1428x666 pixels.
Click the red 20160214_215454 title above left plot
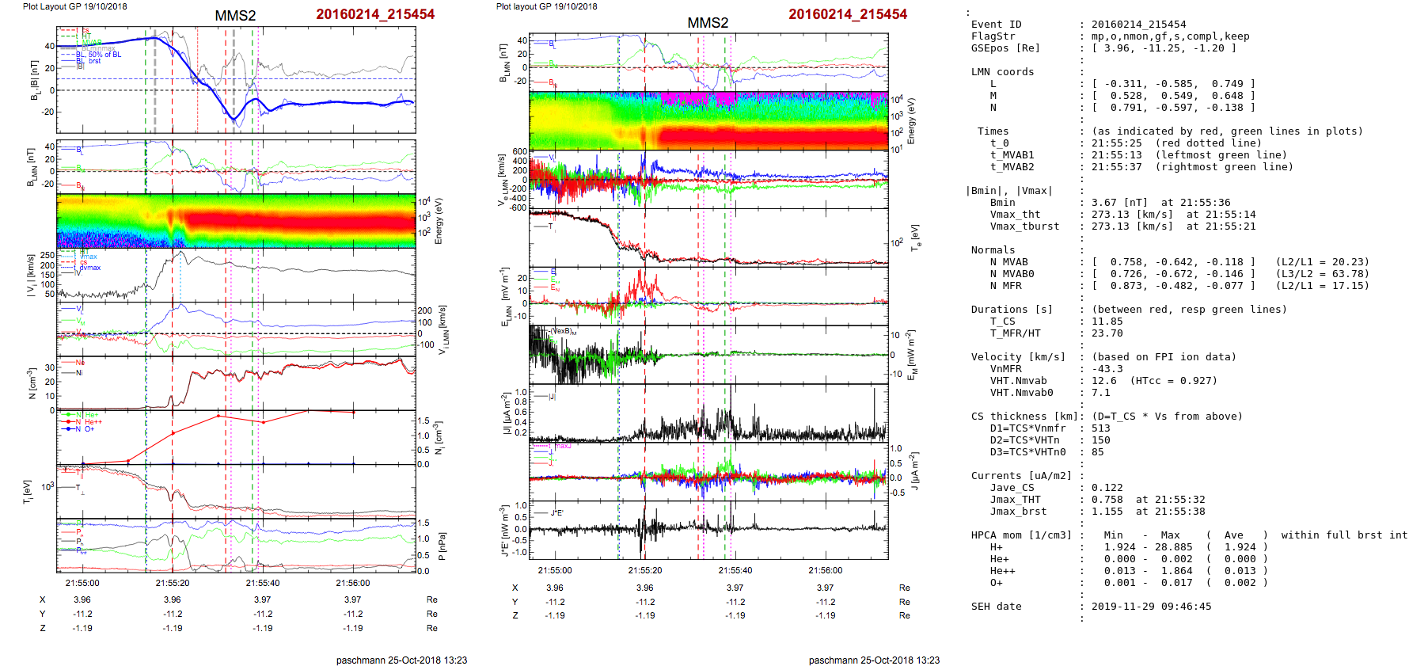[375, 14]
